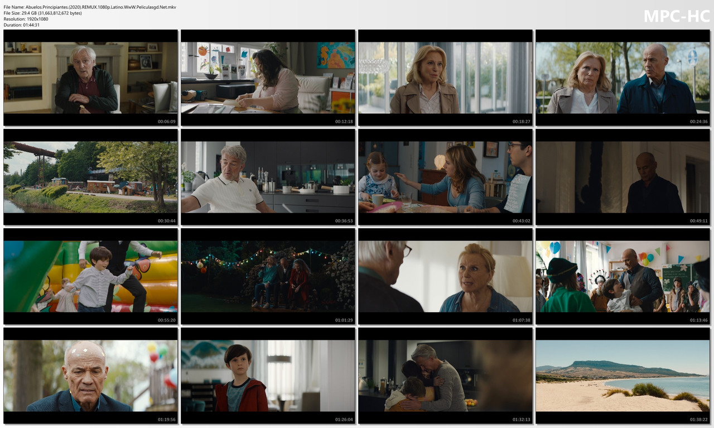Click the party frame at 01:13:46
Image resolution: width=714 pixels, height=428 pixels.
tap(623, 276)
